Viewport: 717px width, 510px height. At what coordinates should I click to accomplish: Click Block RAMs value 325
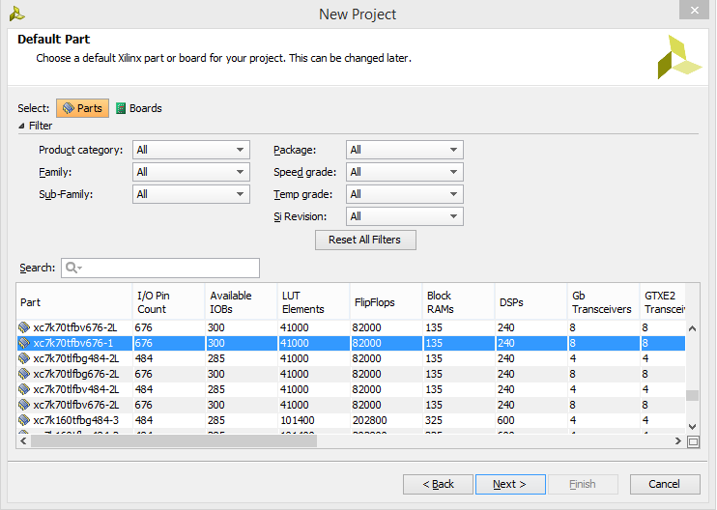(434, 420)
